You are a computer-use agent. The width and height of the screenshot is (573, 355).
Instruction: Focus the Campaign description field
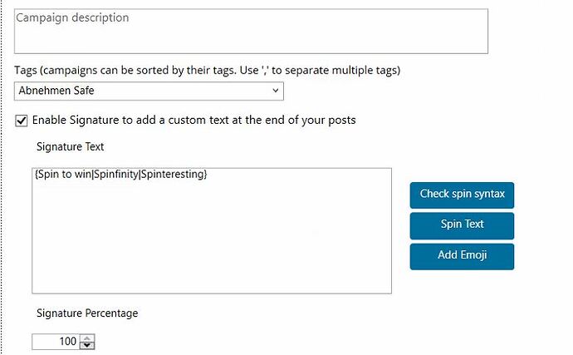[x=251, y=32]
